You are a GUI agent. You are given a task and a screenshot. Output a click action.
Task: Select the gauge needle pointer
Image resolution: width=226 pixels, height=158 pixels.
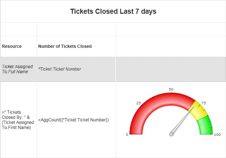click(182, 120)
